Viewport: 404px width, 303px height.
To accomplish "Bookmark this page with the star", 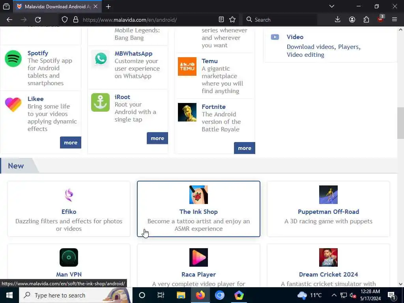I will coord(232,20).
